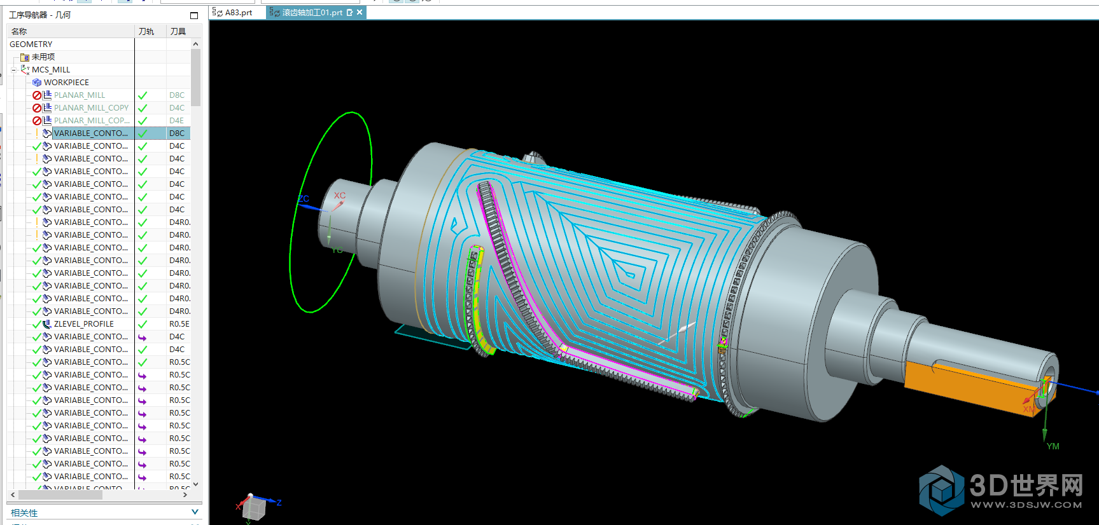Click the green status checkmark left of ZLEVEL_PROFILE
This screenshot has width=1099, height=525.
tap(37, 324)
